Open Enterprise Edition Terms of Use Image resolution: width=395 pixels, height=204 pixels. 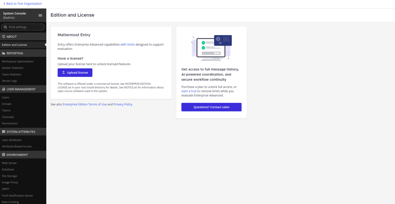85,104
